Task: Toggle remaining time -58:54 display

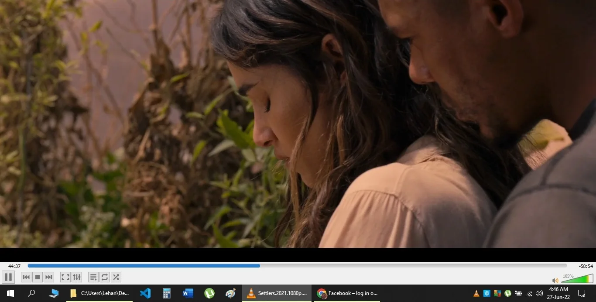Action: tap(586, 266)
